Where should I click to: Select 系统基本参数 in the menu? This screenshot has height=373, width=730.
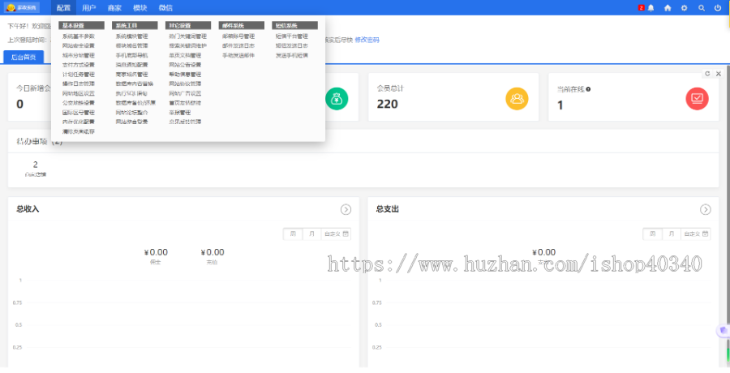(x=79, y=36)
